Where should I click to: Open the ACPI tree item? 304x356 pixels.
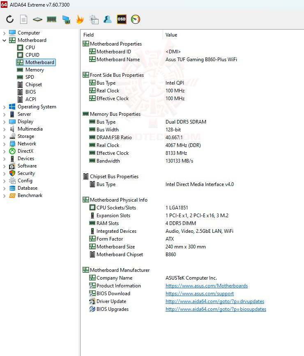(x=31, y=99)
